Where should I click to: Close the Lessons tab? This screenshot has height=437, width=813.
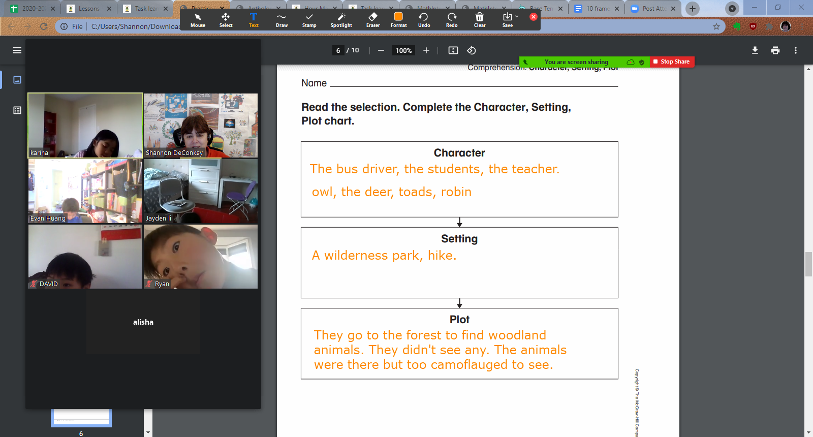click(x=109, y=9)
